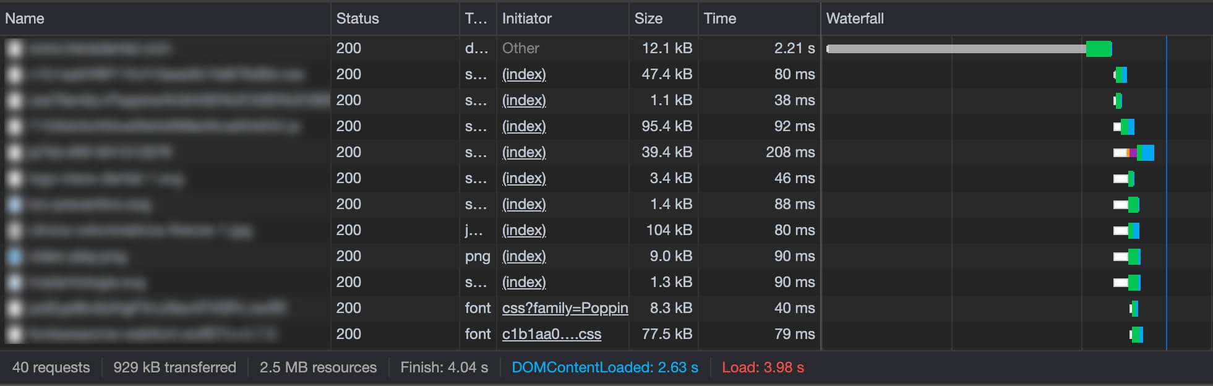Click the file icon of the 12.1 kB request
Image resolution: width=1213 pixels, height=386 pixels.
[x=14, y=48]
